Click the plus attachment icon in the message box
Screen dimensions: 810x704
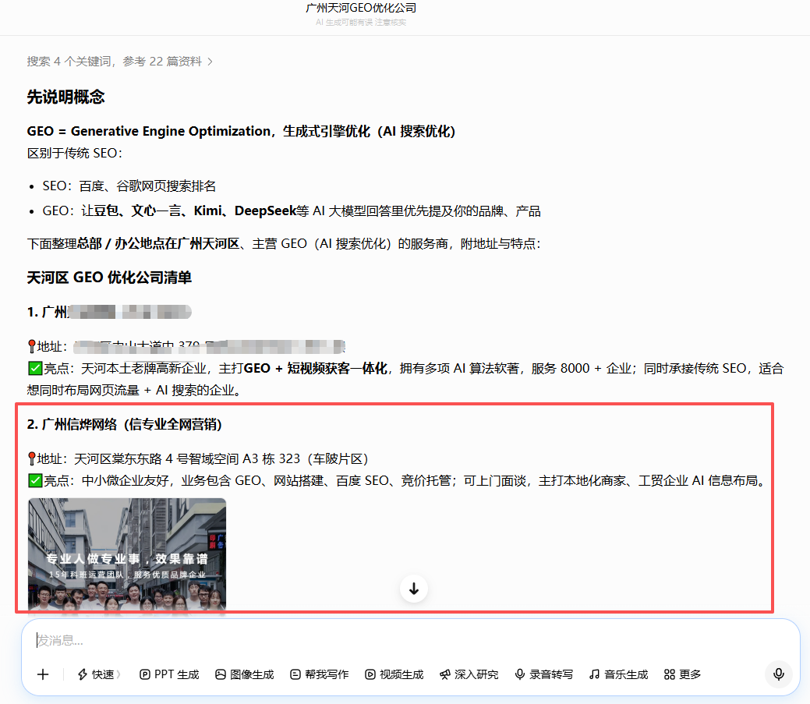[44, 674]
